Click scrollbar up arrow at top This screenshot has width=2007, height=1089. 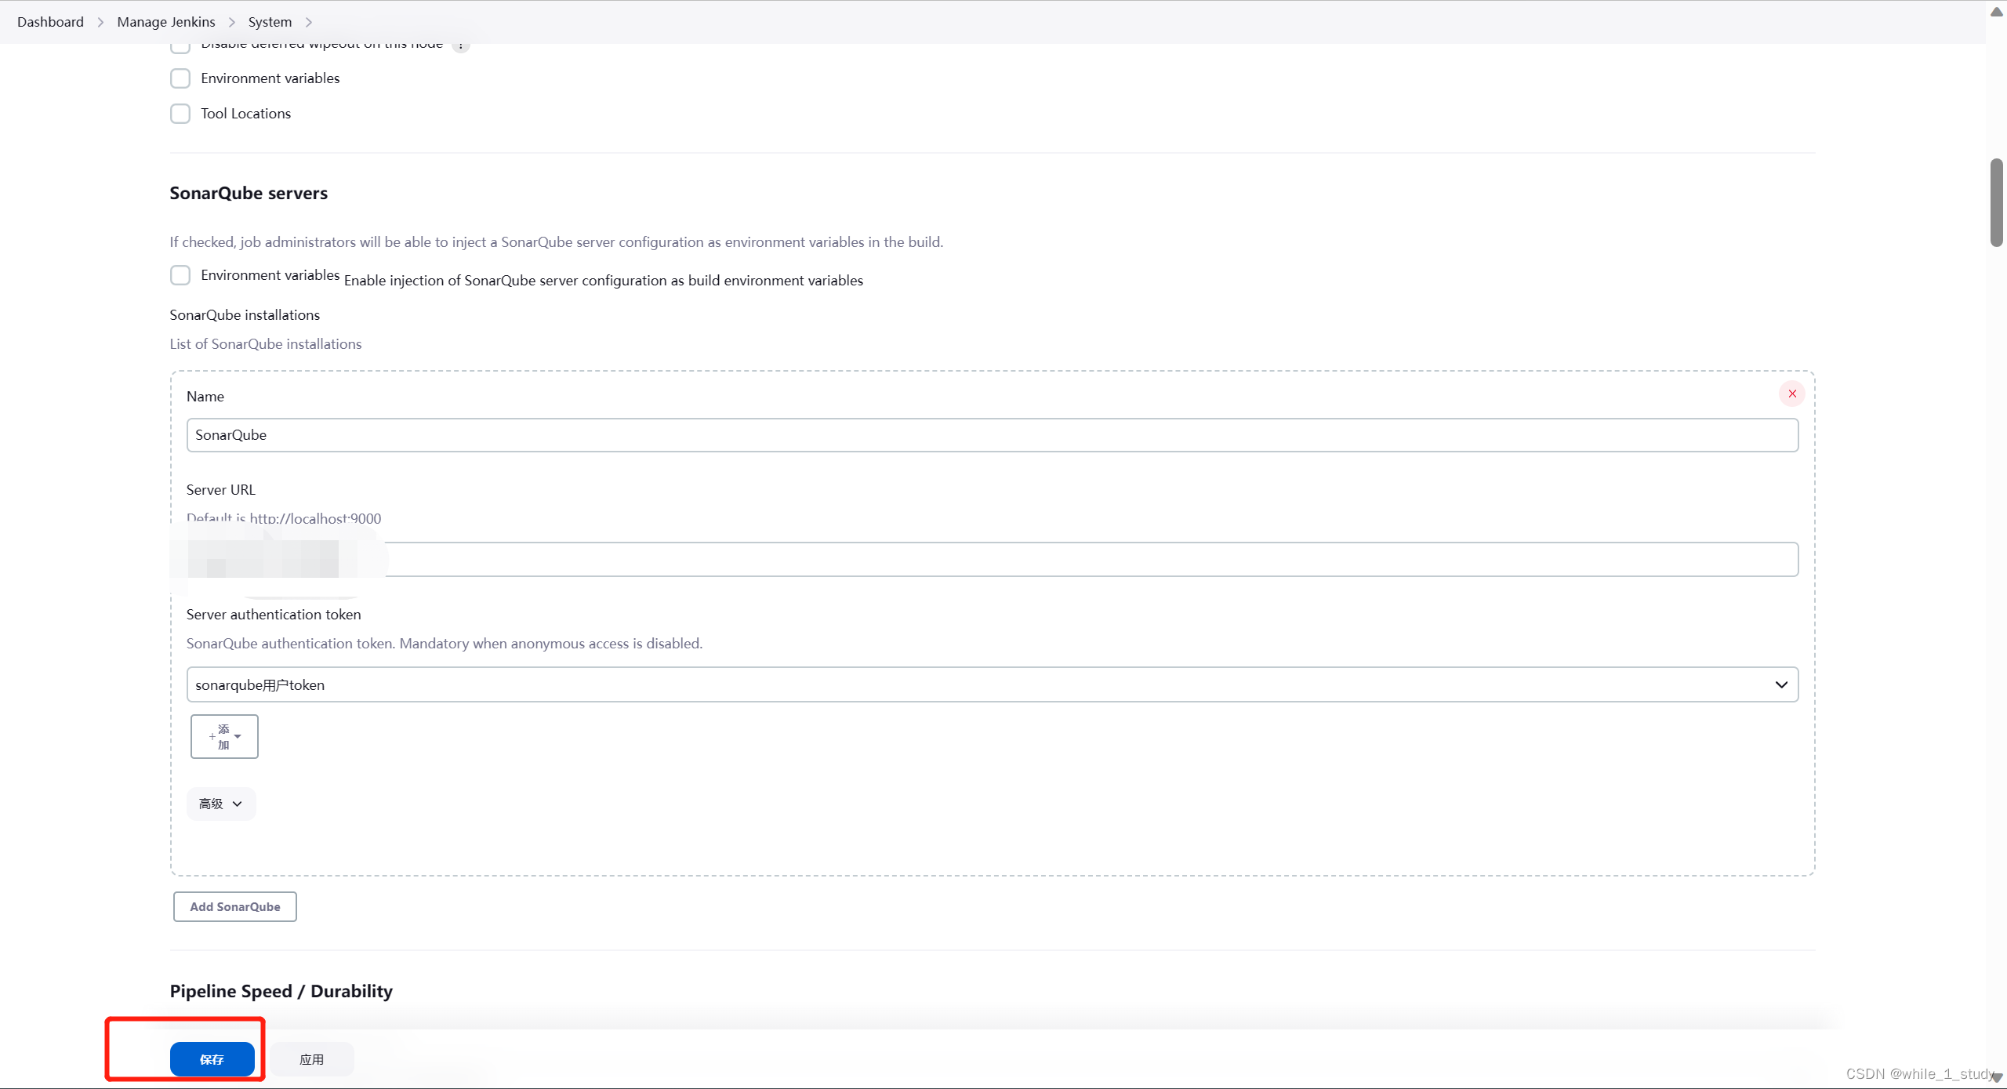point(1996,11)
